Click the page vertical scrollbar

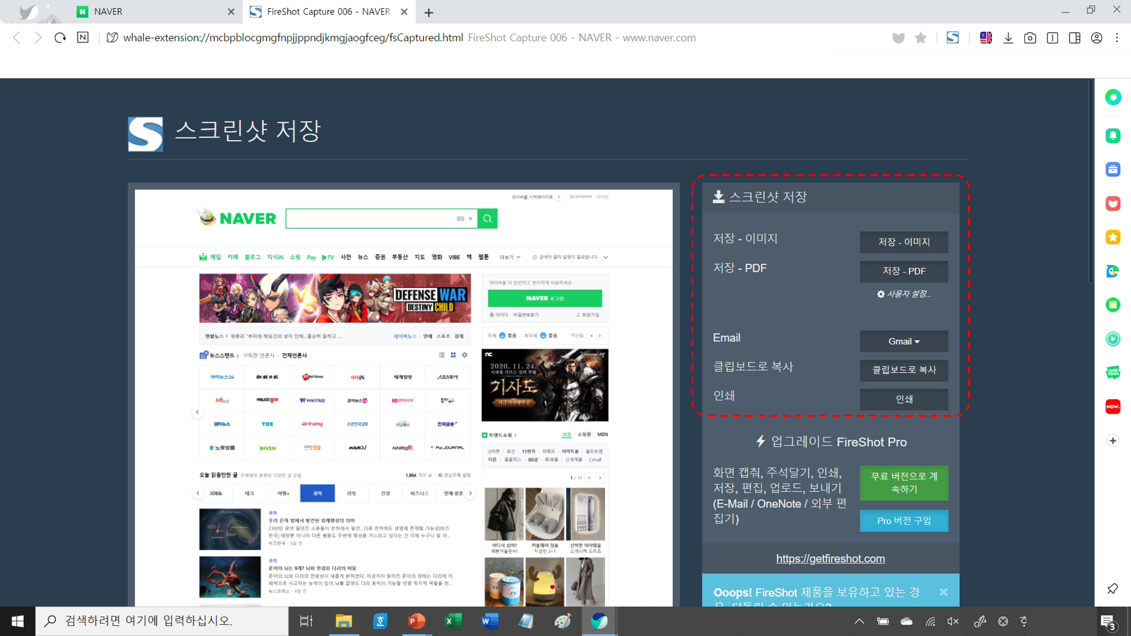(1091, 181)
